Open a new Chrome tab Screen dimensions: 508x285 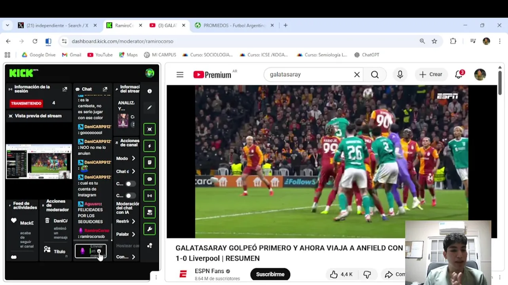pyautogui.click(x=285, y=25)
